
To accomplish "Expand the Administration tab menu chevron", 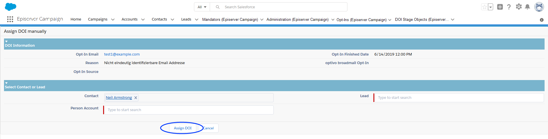I will tap(333, 20).
